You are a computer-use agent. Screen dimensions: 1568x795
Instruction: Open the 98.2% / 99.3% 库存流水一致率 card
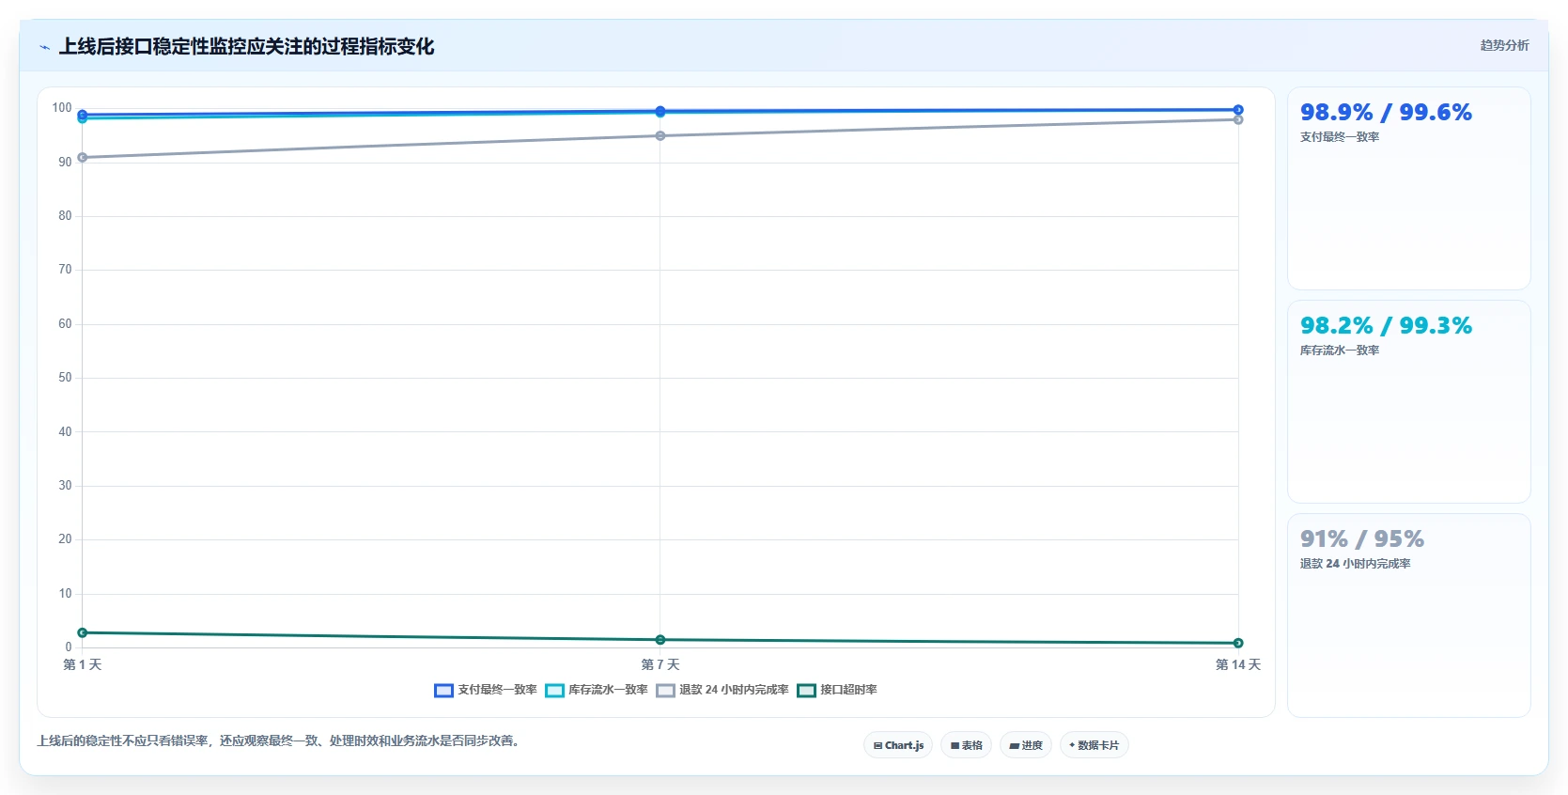(1408, 401)
